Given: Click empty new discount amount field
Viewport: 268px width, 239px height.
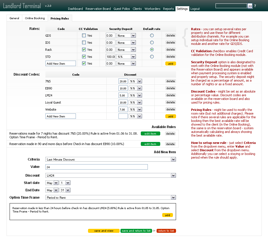Looking at the screenshot, I should pyautogui.click(x=123, y=116).
